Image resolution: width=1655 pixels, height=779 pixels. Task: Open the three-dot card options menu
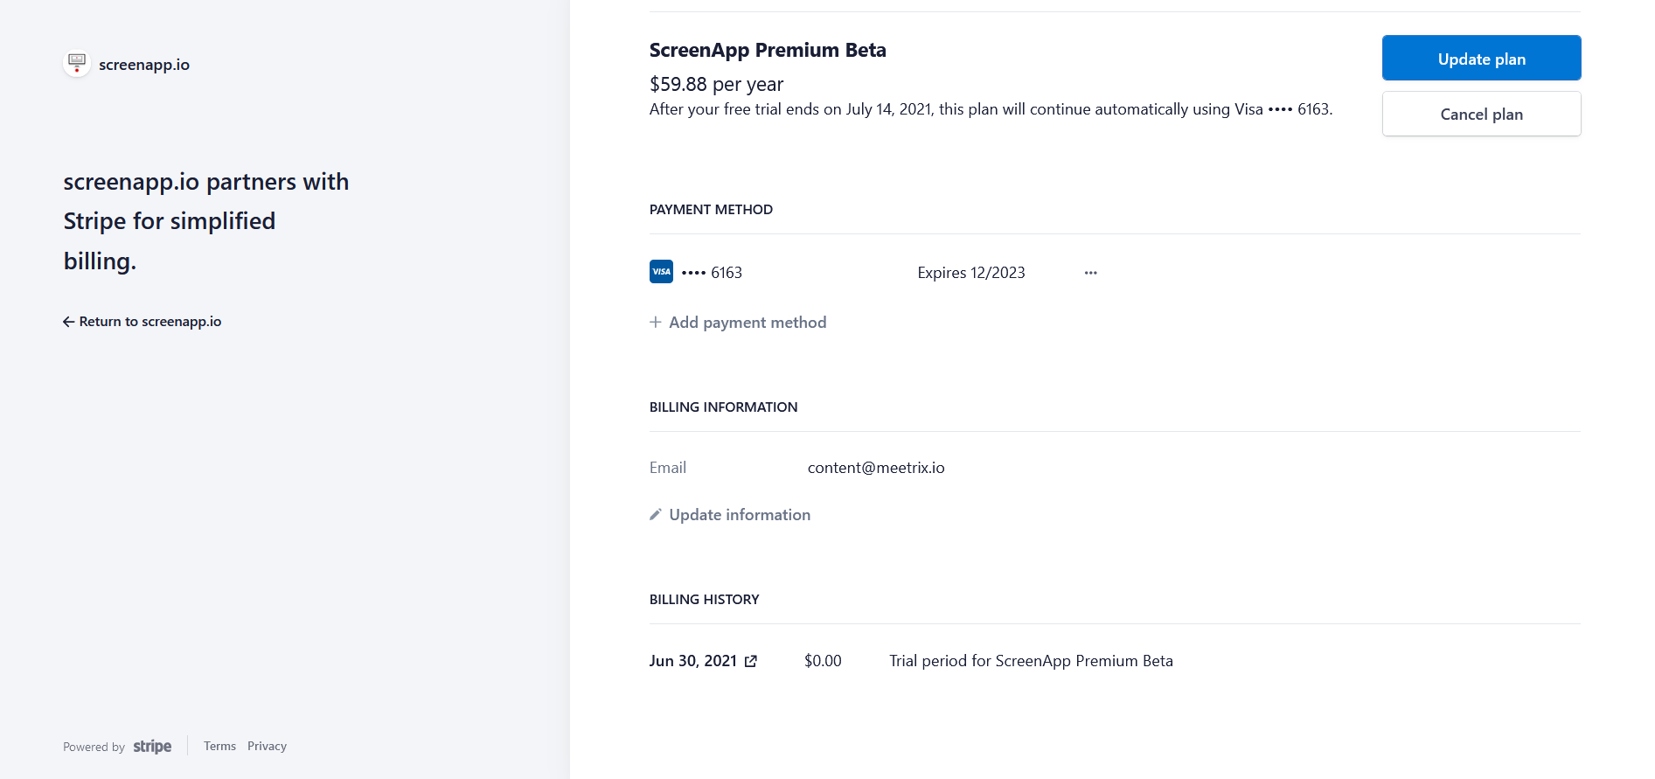point(1090,273)
